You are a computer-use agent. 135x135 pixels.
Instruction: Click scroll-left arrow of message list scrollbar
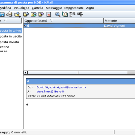tap(26, 73)
